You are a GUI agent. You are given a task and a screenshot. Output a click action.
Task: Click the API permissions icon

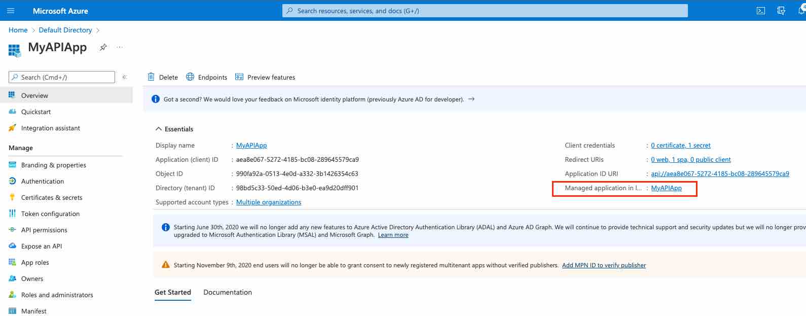[x=12, y=230]
